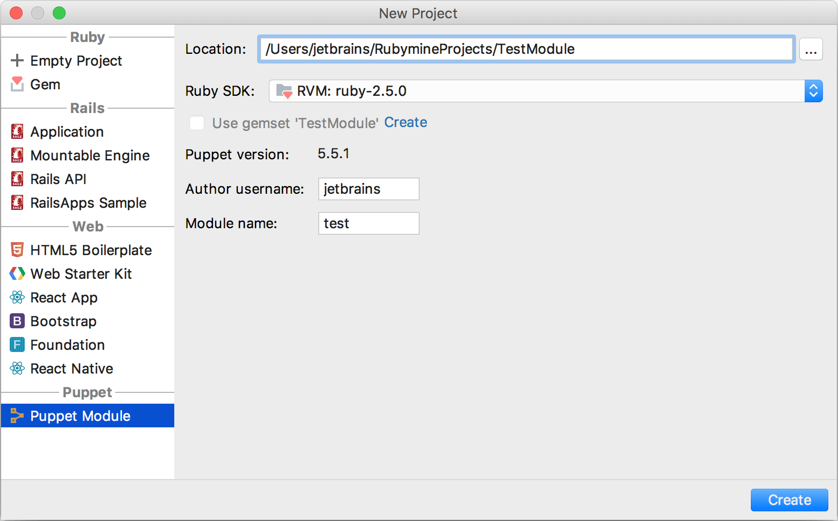This screenshot has height=521, width=838.
Task: Select the Gem project type icon
Action: pos(16,84)
